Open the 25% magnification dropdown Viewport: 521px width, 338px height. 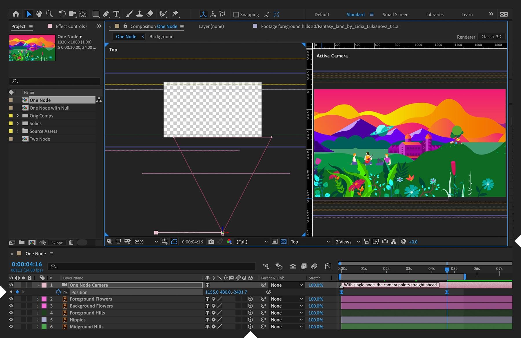point(145,242)
